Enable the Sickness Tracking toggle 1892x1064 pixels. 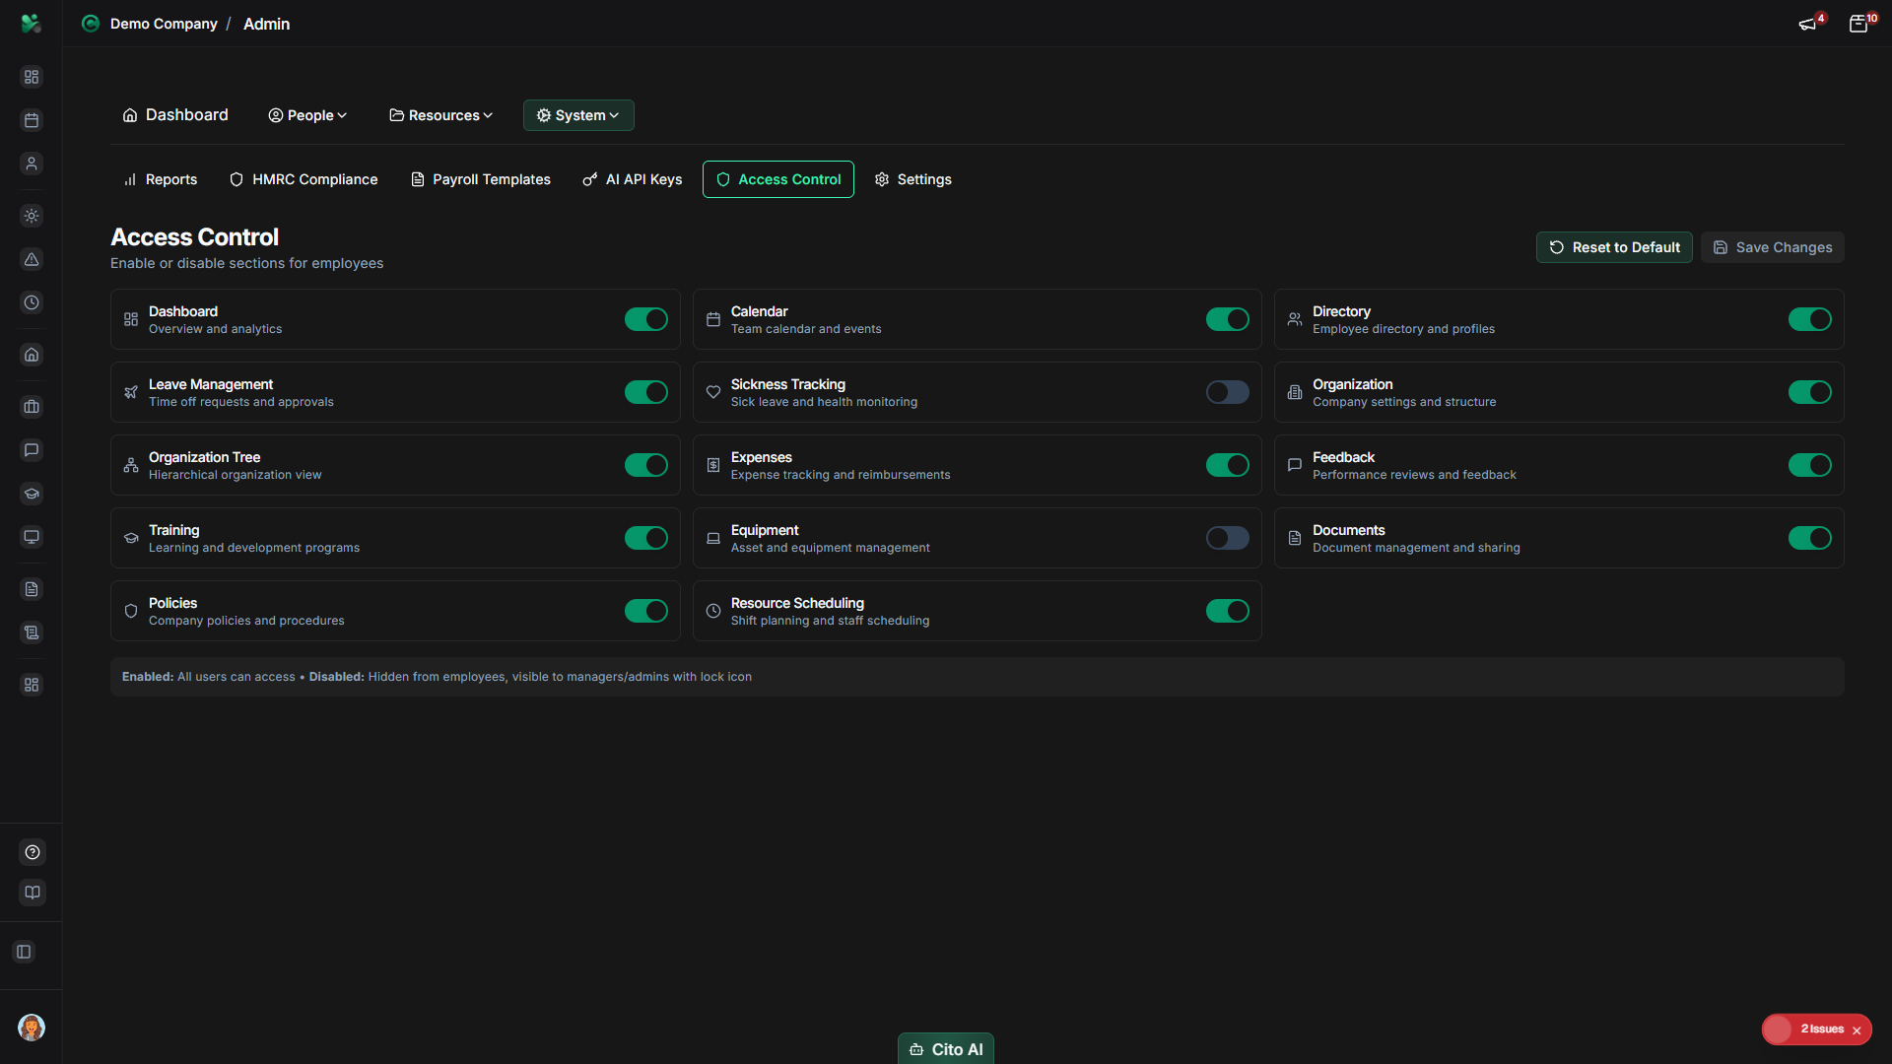click(1227, 391)
